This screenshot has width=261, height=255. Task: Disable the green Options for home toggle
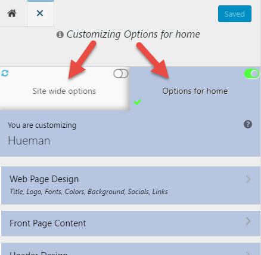point(251,73)
